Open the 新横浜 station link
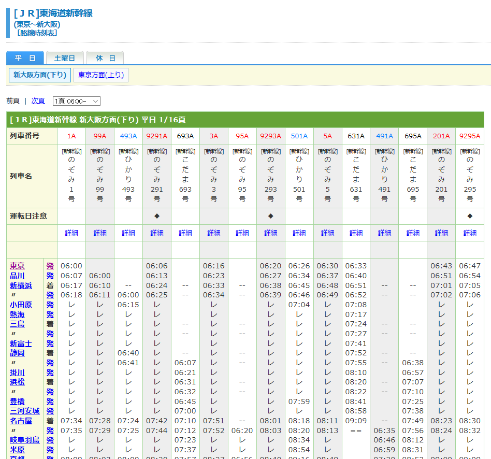491x459 pixels. (x=21, y=285)
